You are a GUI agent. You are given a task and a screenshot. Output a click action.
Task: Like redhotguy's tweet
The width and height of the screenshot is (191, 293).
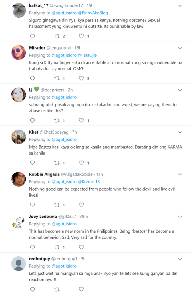point(81,289)
